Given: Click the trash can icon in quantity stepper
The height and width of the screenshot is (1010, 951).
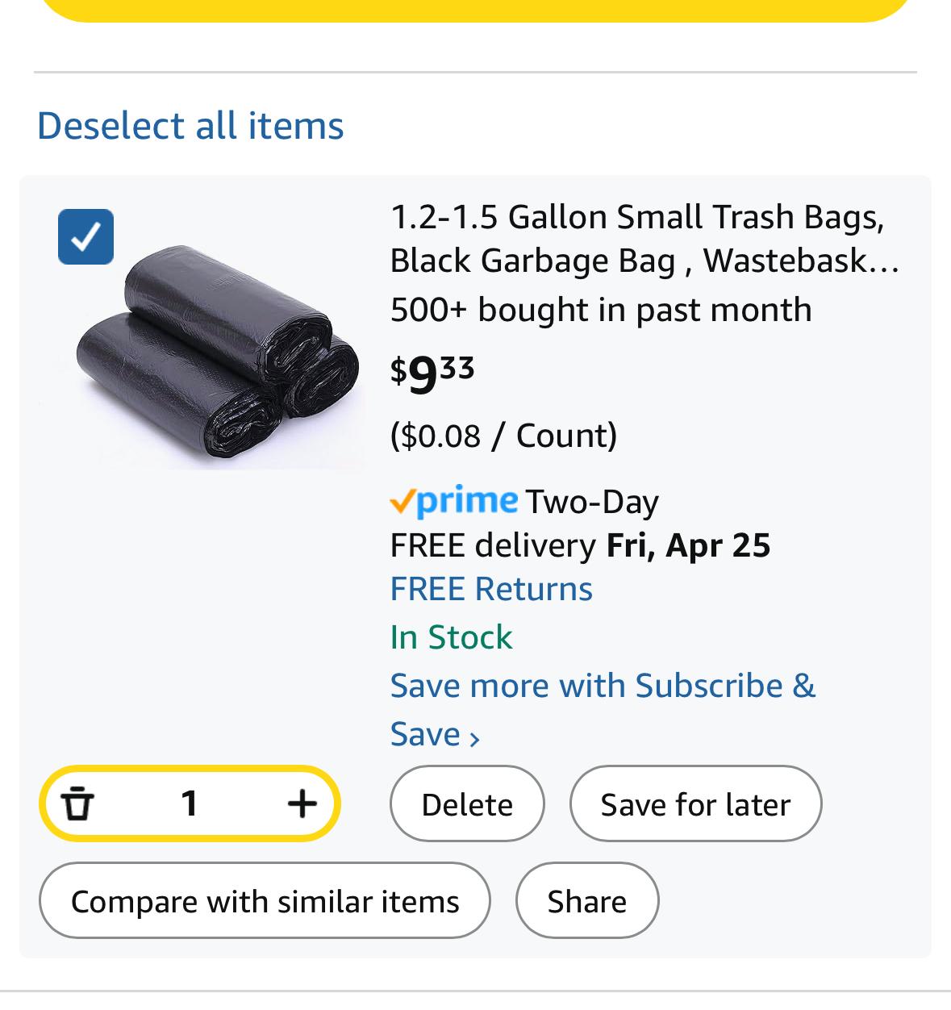Looking at the screenshot, I should [x=77, y=803].
